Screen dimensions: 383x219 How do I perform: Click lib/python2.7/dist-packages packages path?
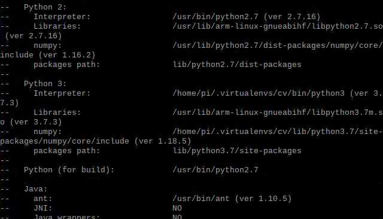(x=237, y=65)
